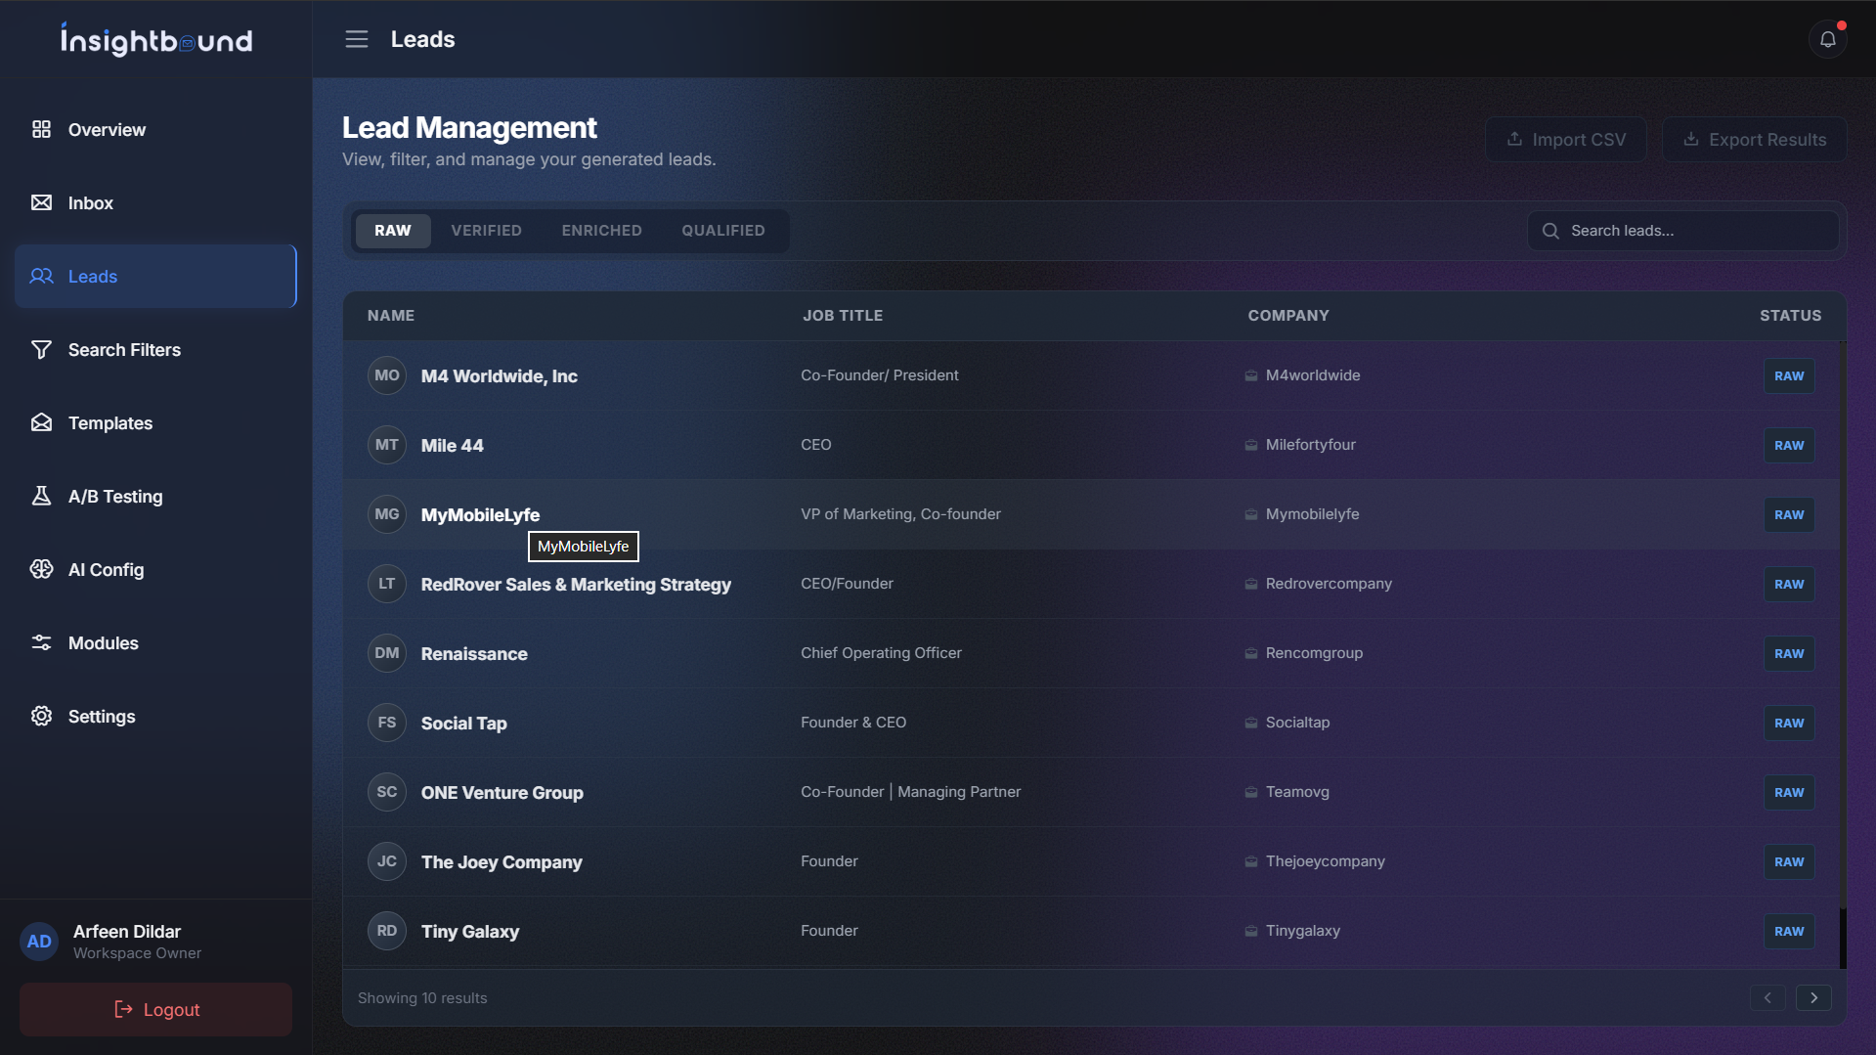Screen dimensions: 1876x1055
Task: Click the Leads people icon
Action: pyautogui.click(x=41, y=276)
